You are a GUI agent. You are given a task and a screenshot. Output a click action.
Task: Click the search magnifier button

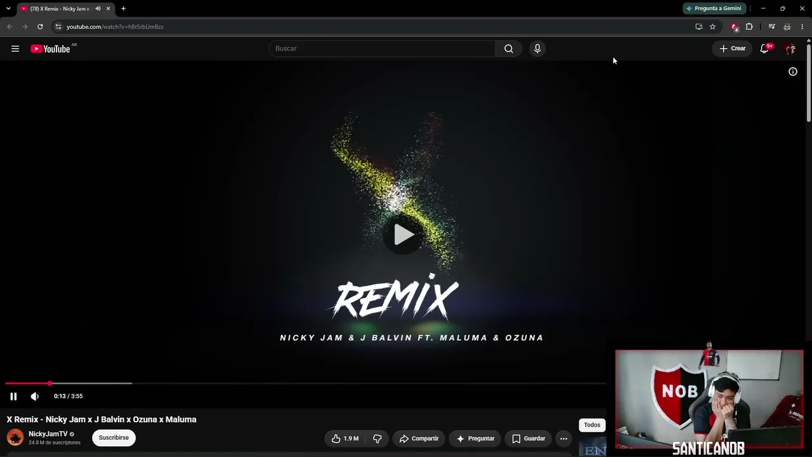(x=509, y=49)
